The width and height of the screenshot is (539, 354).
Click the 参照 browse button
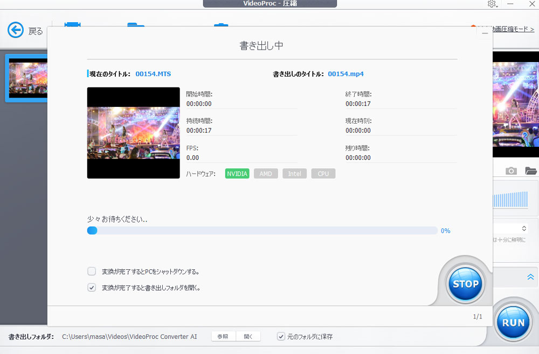click(x=223, y=336)
